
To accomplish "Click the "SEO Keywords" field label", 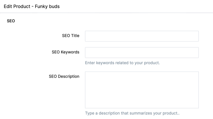I will click(x=65, y=52).
